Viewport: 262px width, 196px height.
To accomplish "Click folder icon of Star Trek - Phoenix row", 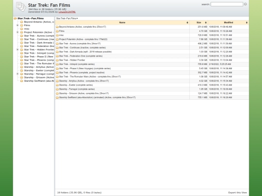I will [57, 73].
